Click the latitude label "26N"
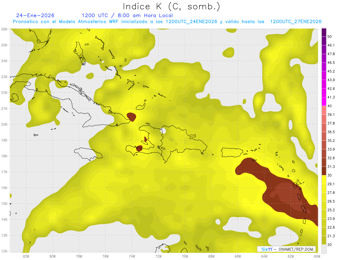The width and height of the screenshot is (337, 260). coord(4,29)
